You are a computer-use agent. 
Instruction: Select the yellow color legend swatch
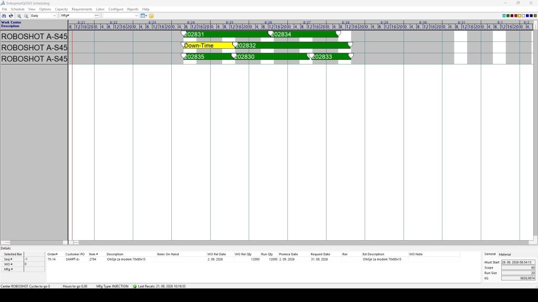520,16
